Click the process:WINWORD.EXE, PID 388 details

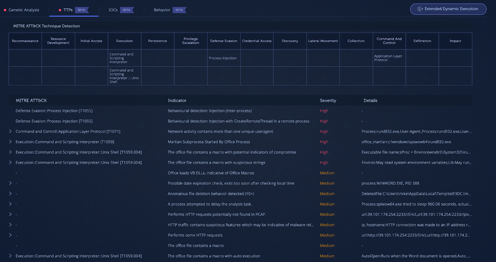coord(390,183)
